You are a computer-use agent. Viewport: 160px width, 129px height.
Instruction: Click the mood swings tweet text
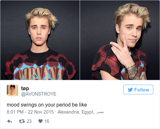coord(47,105)
